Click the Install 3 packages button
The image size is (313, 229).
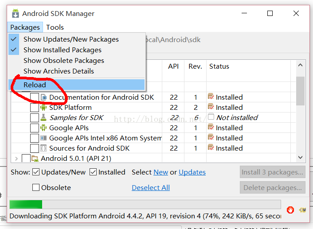(x=273, y=172)
